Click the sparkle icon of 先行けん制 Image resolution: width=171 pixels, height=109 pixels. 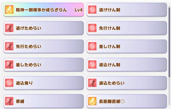point(92,28)
